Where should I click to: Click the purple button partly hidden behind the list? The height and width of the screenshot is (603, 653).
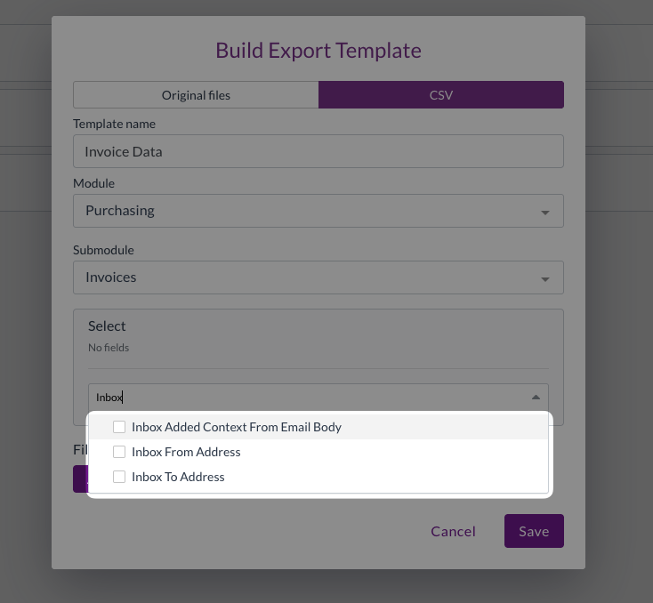79,478
